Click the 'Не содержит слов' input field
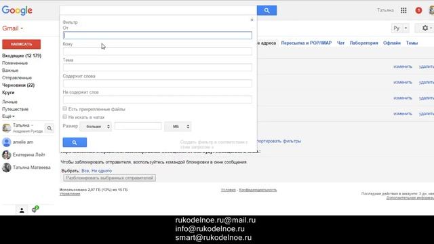Image resolution: width=434 pixels, height=244 pixels. coord(157,100)
